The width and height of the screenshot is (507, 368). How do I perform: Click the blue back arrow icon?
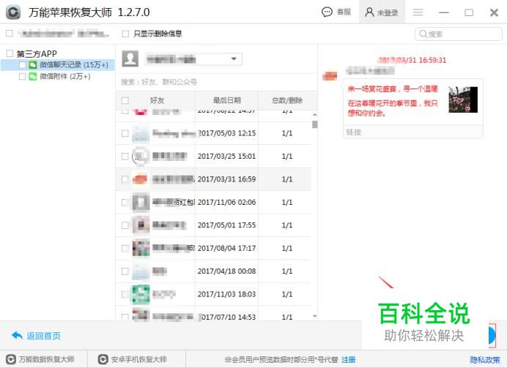click(17, 336)
